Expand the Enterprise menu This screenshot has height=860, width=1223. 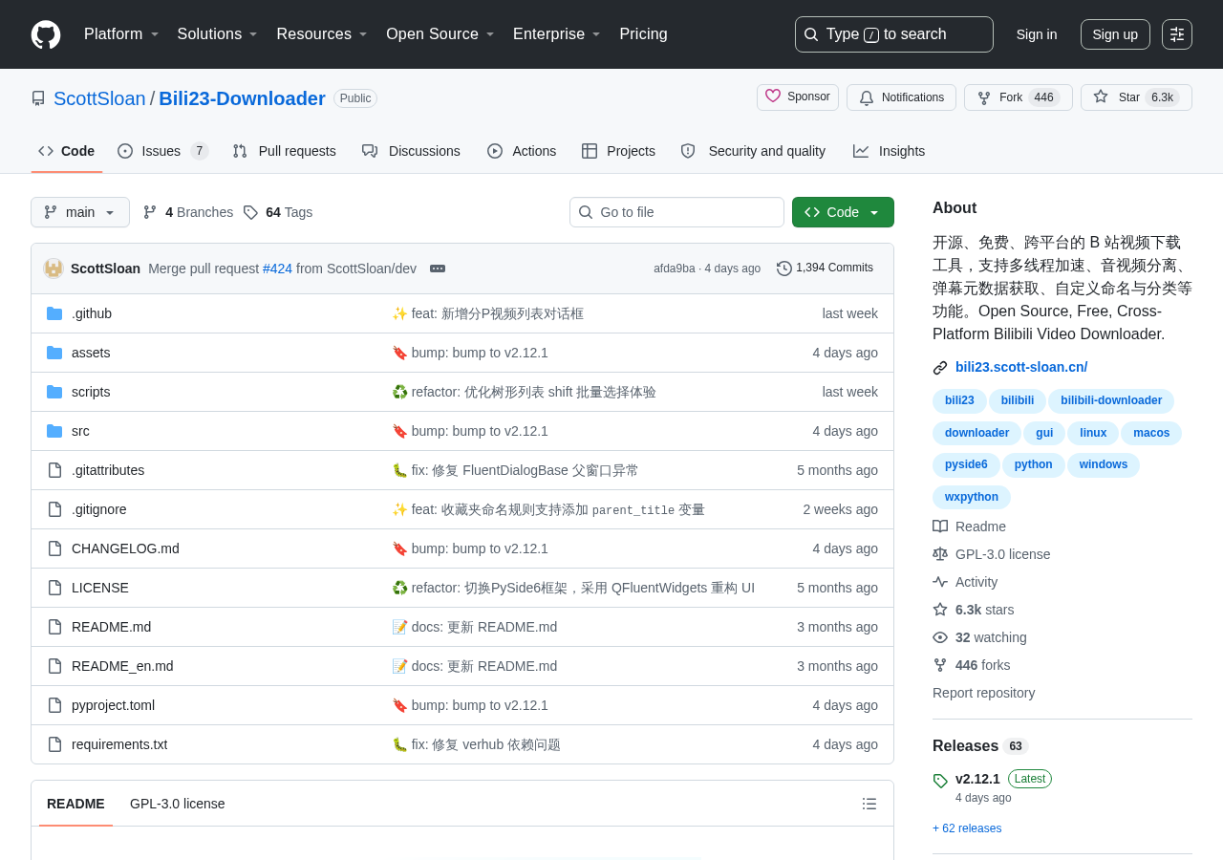(557, 34)
